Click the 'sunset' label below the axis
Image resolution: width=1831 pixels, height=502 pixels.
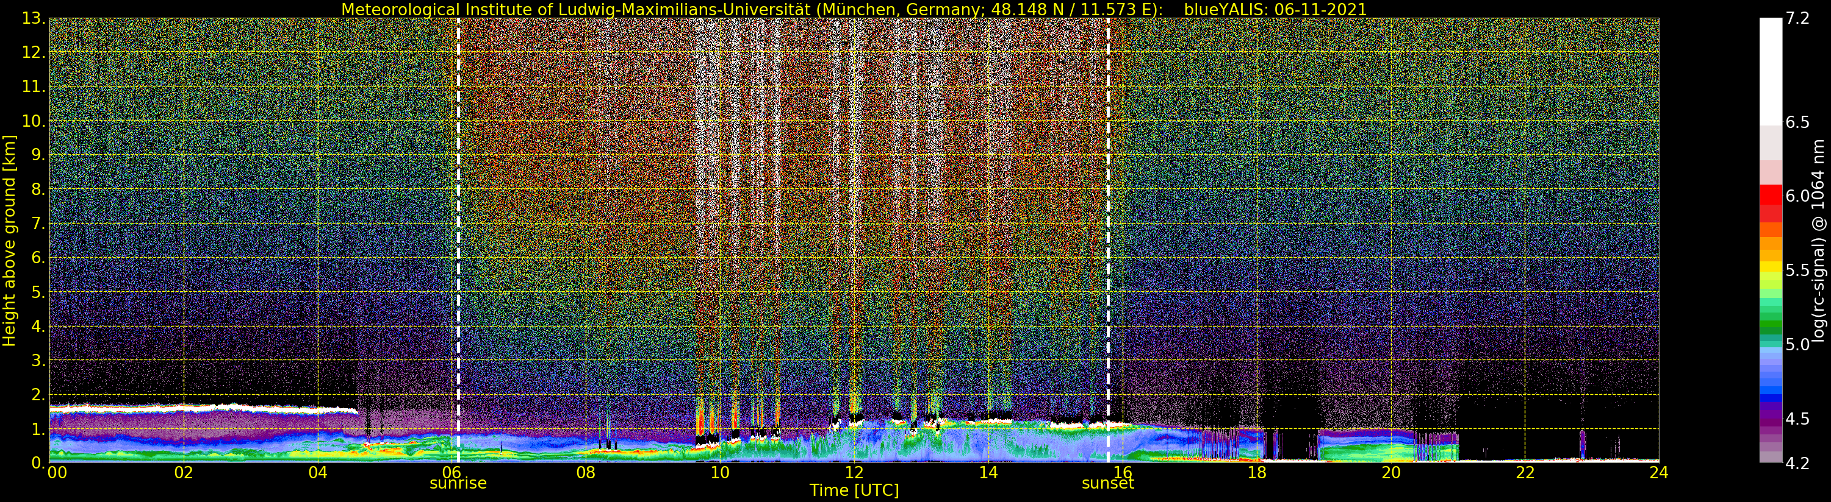1107,484
